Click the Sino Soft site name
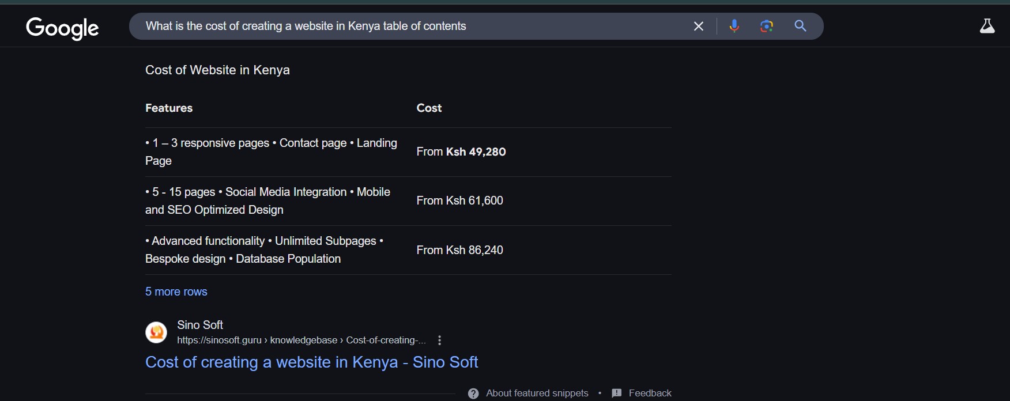 click(200, 325)
